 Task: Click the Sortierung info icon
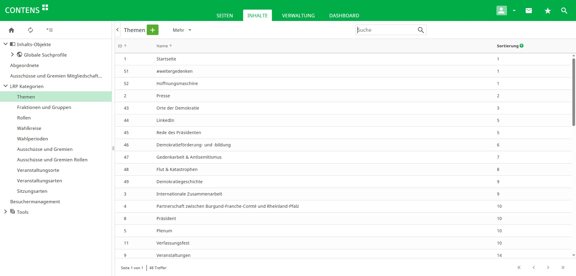(521, 46)
